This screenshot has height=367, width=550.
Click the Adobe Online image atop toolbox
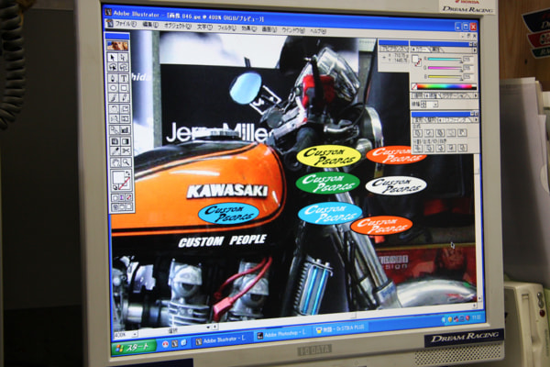[x=117, y=46]
